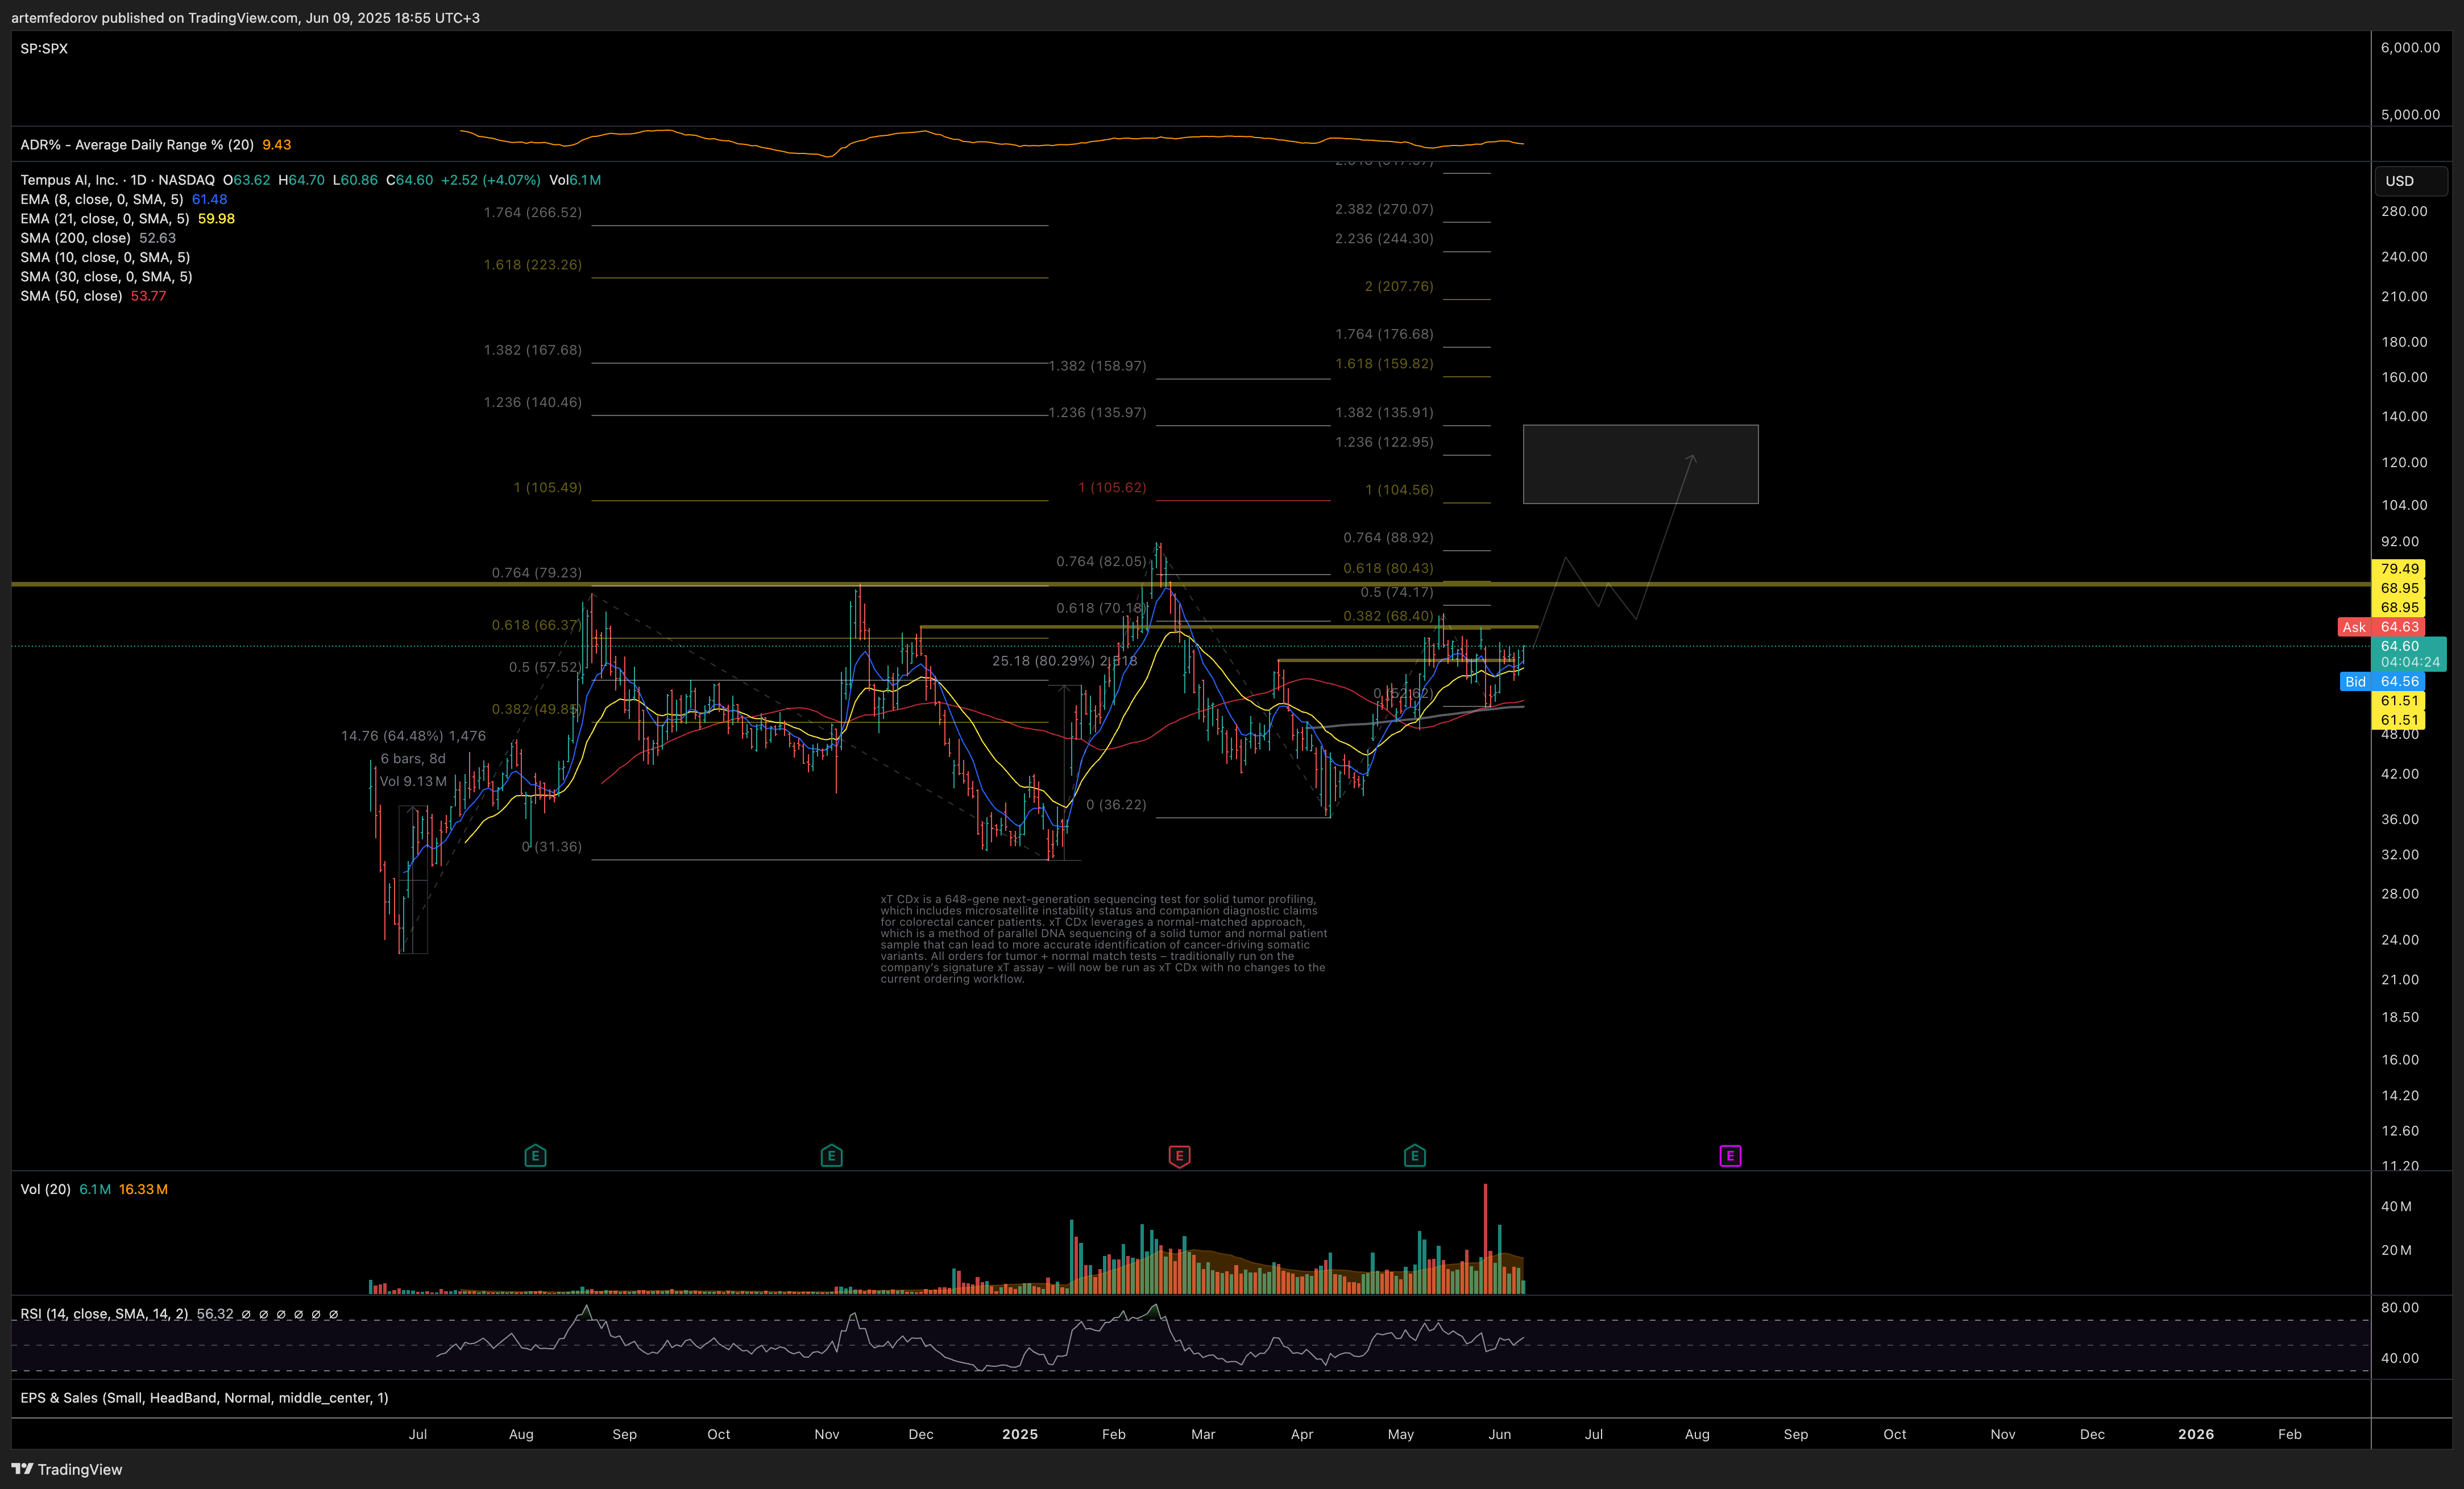Click the yellow 79.49 price level label

tap(2399, 569)
